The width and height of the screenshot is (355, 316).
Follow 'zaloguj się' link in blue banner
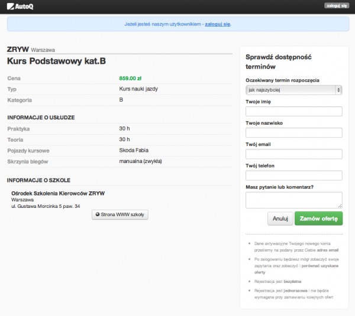[x=218, y=24]
